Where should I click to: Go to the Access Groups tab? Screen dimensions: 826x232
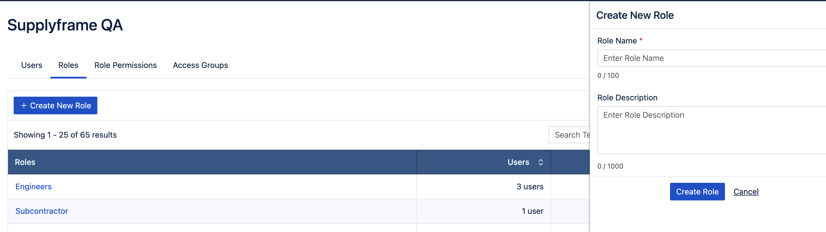200,65
